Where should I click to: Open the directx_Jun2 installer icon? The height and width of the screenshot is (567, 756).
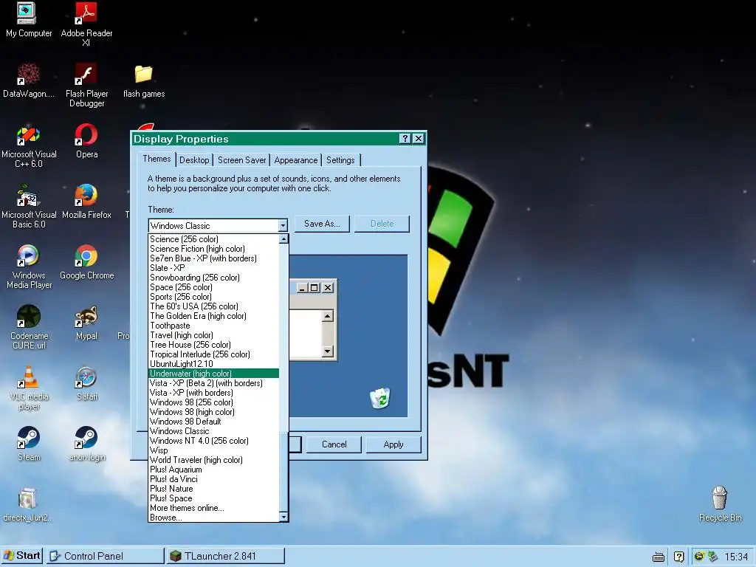(x=27, y=504)
